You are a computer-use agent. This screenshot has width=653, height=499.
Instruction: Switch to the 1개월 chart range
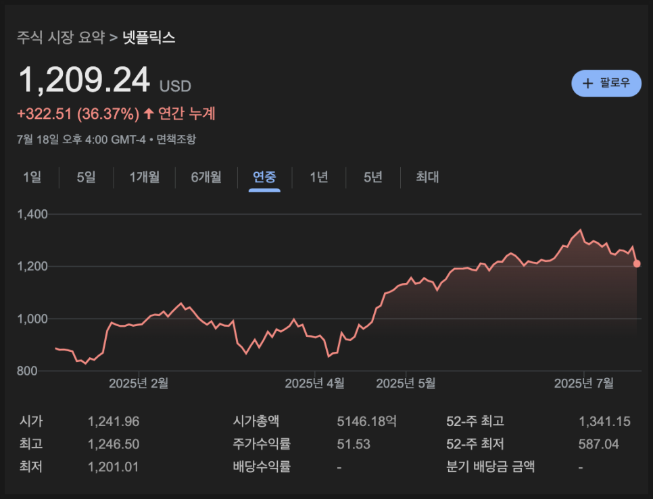click(145, 177)
